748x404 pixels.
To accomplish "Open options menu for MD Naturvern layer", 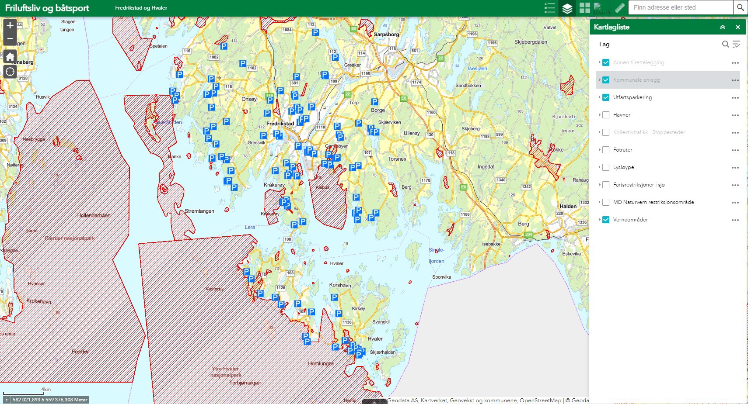I will (x=735, y=203).
